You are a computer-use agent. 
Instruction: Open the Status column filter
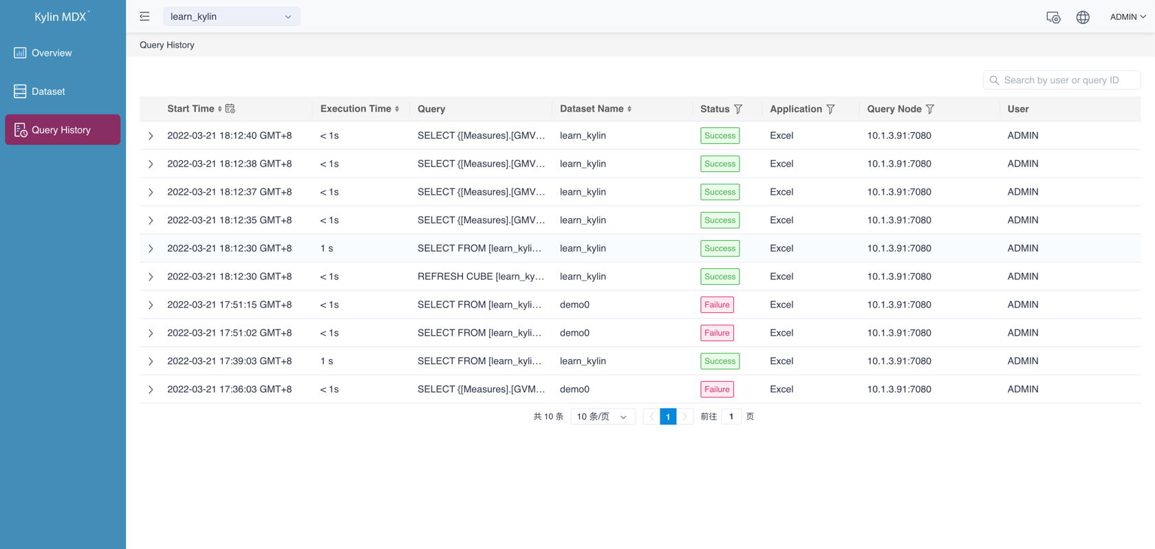click(738, 109)
